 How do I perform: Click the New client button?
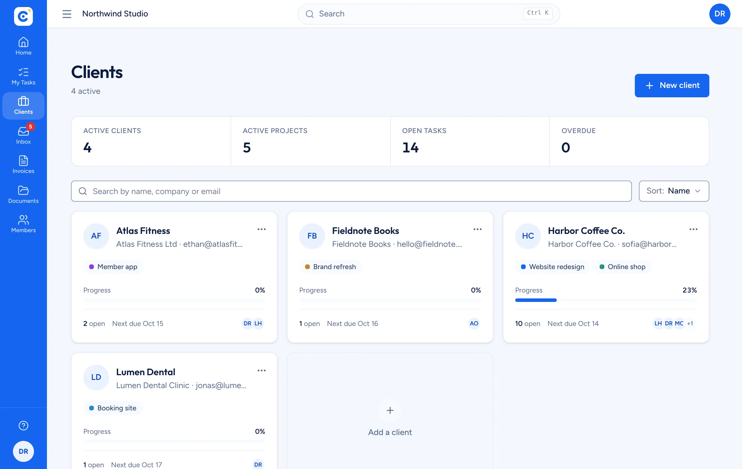671,85
